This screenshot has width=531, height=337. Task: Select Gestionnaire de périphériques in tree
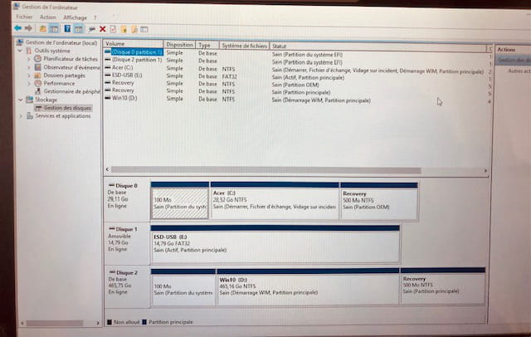[71, 91]
